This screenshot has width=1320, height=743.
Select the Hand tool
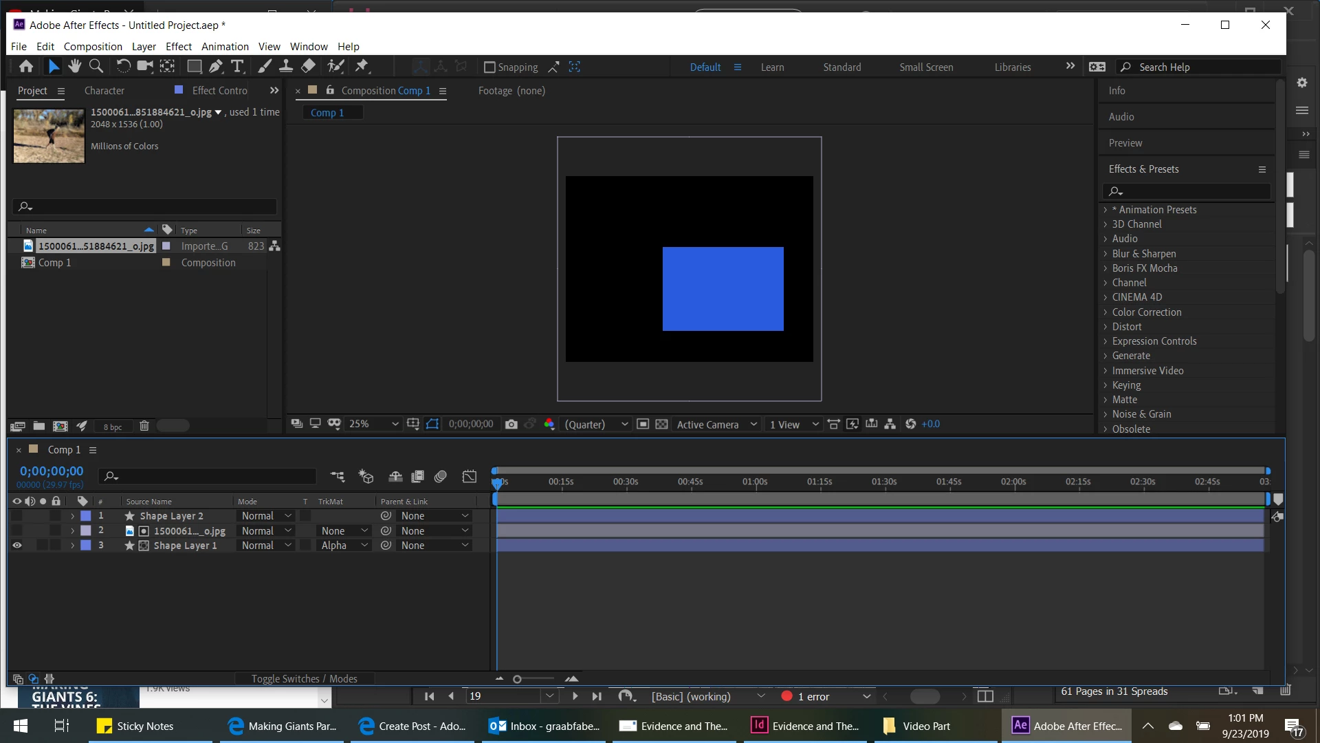(74, 66)
